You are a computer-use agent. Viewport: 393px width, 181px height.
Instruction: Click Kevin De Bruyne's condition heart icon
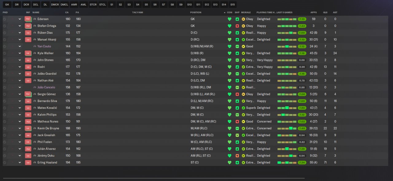229,128
